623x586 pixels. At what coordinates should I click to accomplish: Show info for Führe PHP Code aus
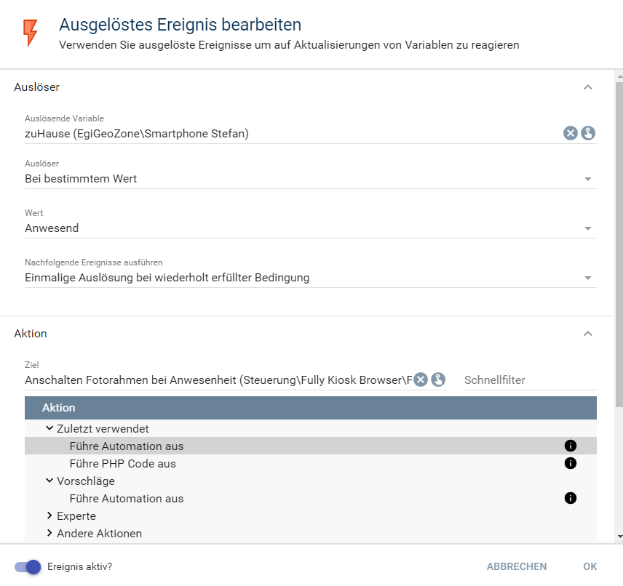pos(570,463)
